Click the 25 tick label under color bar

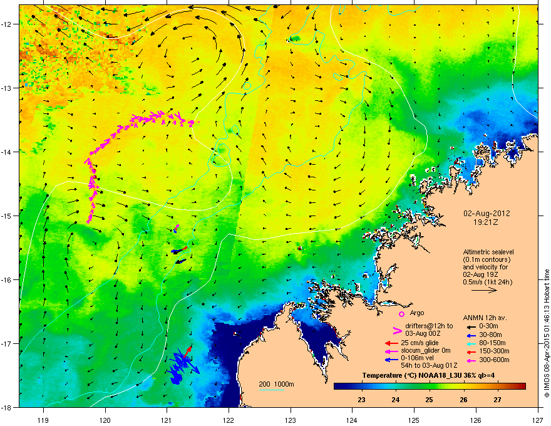tap(430, 400)
